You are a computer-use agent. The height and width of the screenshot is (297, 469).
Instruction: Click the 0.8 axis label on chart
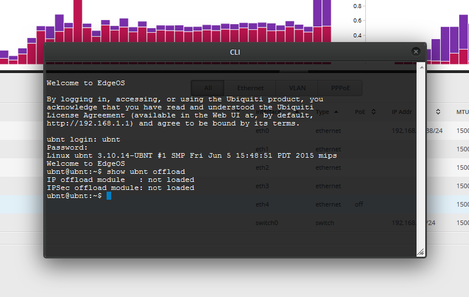pos(357,6)
